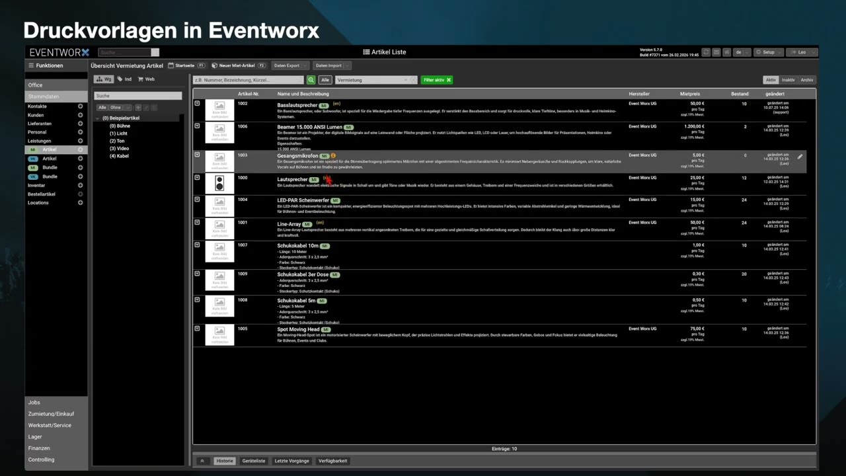Select Alle in the category tree toolbar
Viewport: 846px width, 476px height.
tap(102, 107)
